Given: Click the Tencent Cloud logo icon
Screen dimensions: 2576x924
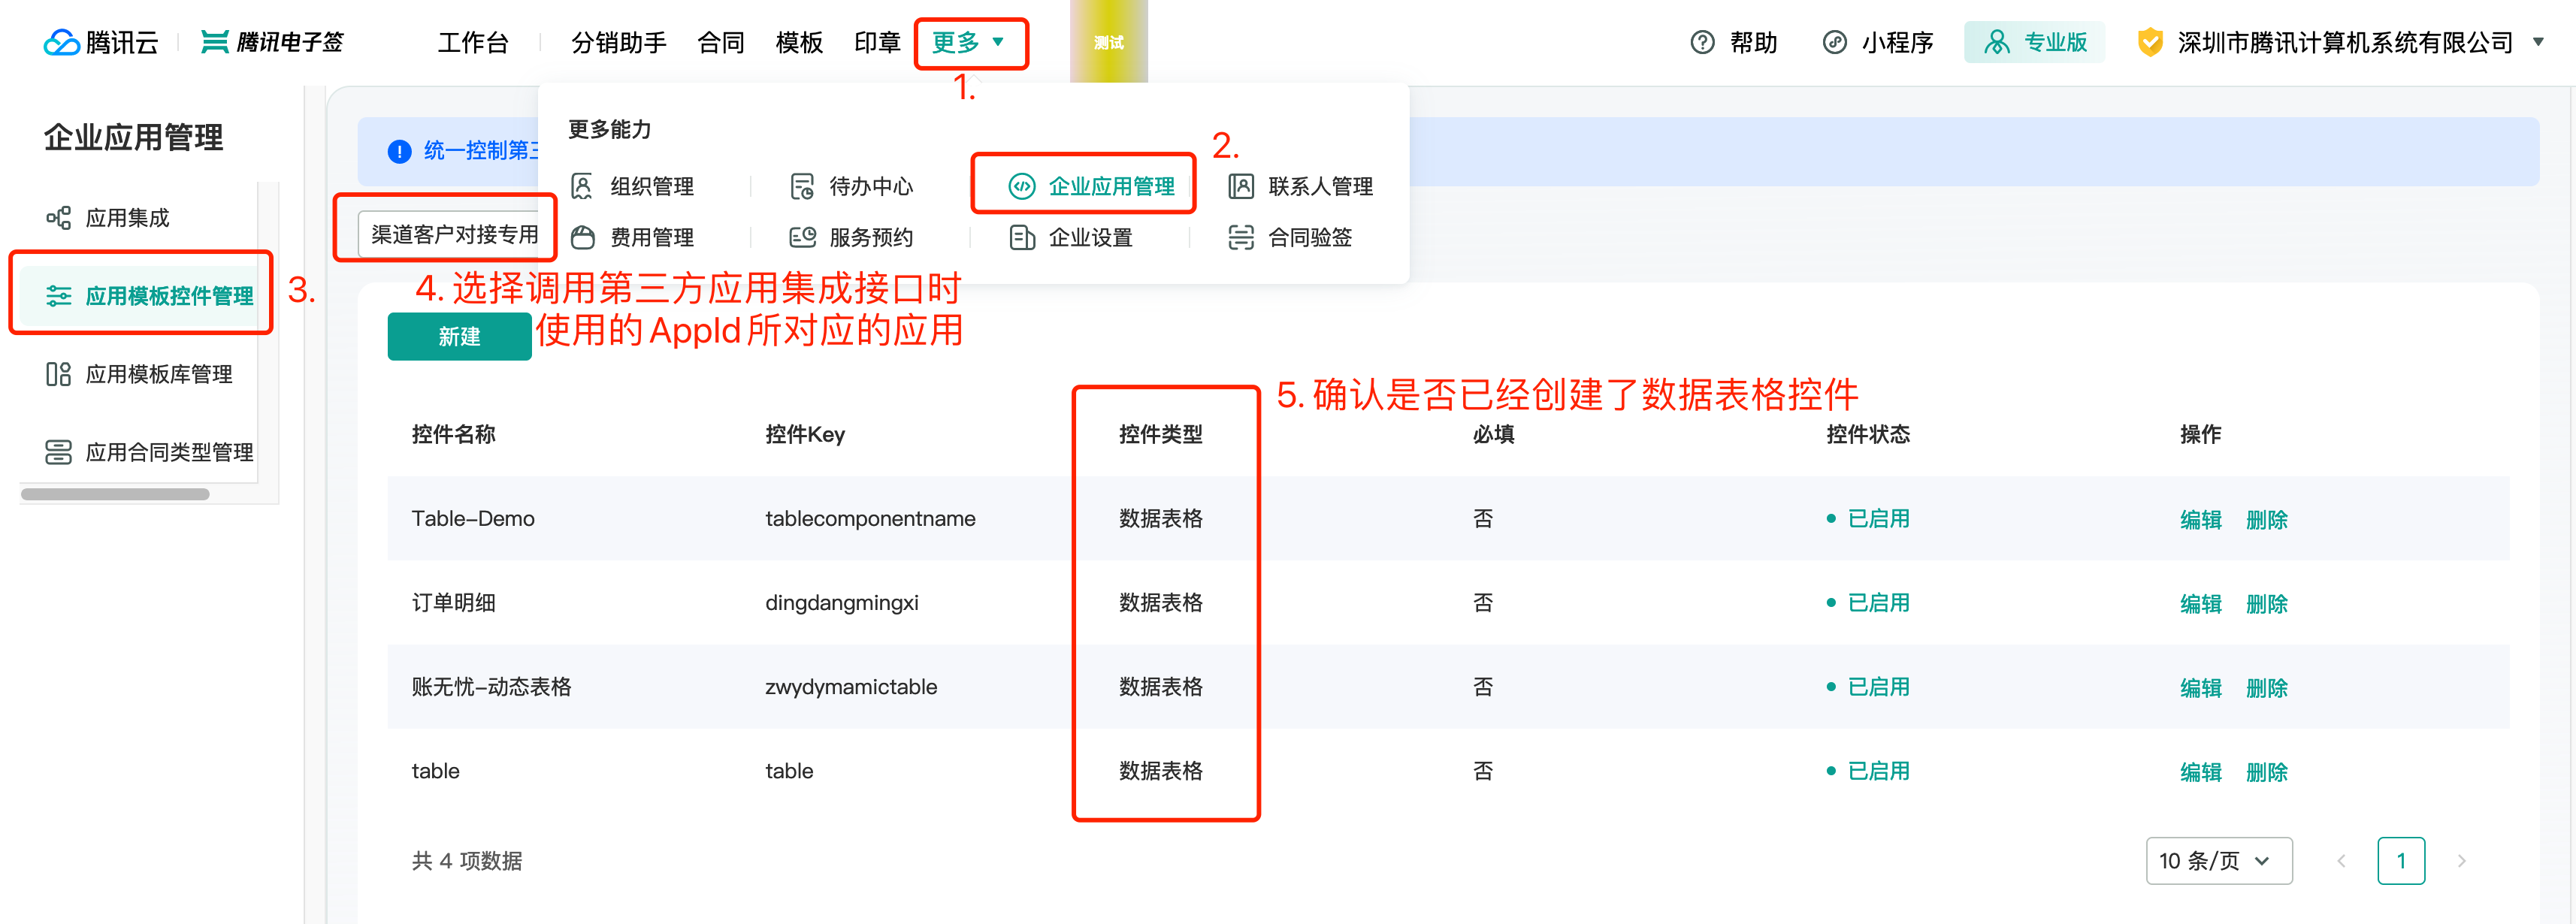Looking at the screenshot, I should coord(62,42).
